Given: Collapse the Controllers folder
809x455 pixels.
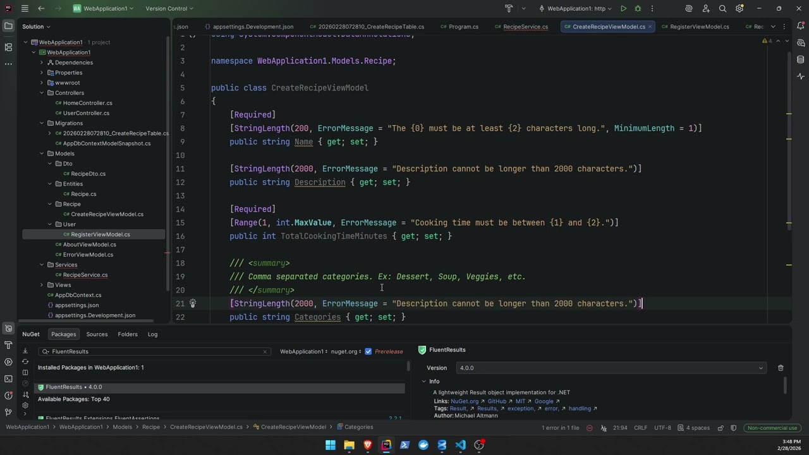Looking at the screenshot, I should click(42, 93).
